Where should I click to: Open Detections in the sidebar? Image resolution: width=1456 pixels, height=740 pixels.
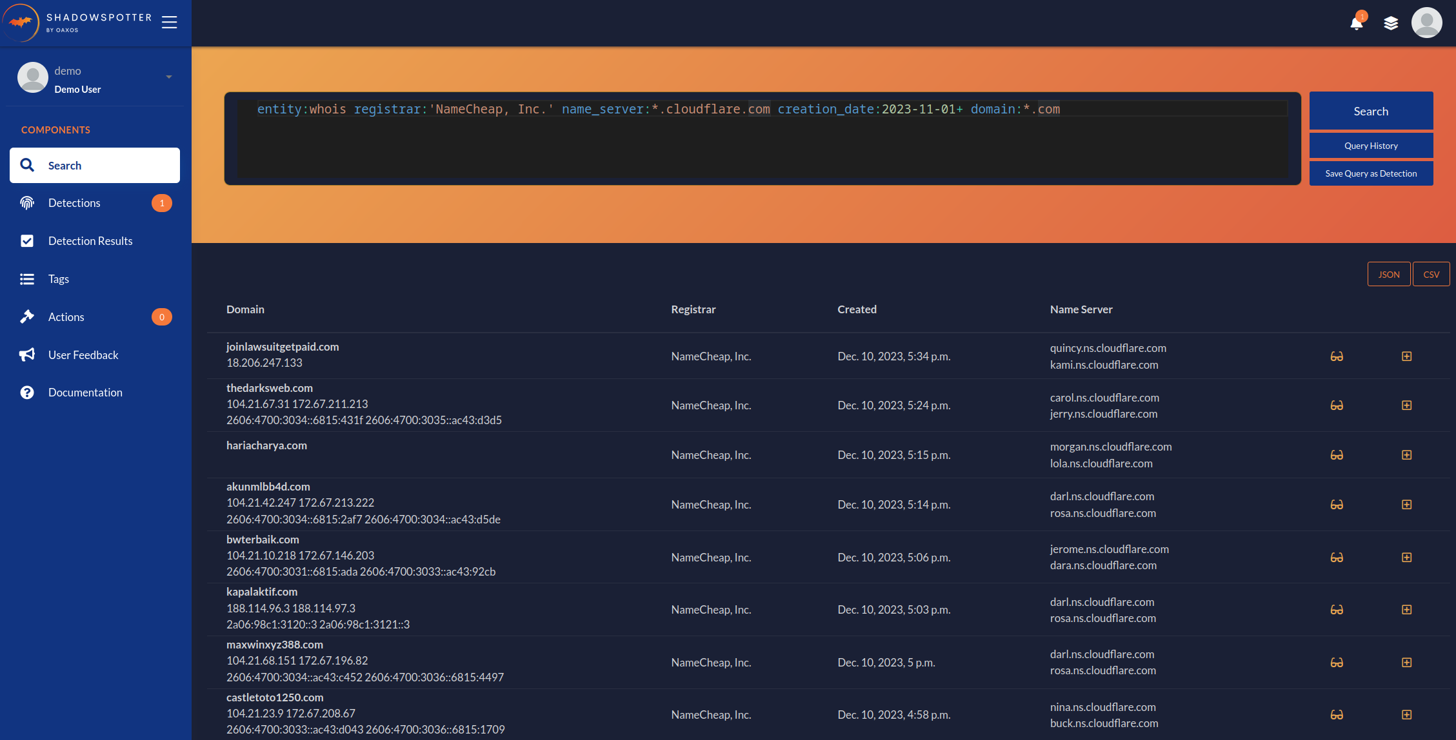tap(74, 203)
